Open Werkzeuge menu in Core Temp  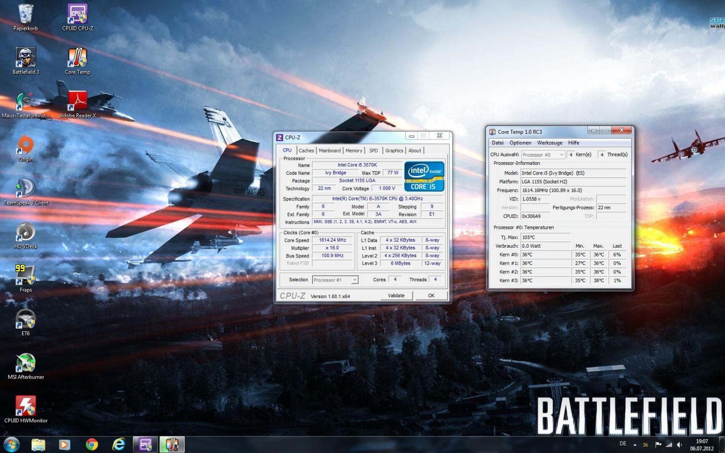coord(549,143)
